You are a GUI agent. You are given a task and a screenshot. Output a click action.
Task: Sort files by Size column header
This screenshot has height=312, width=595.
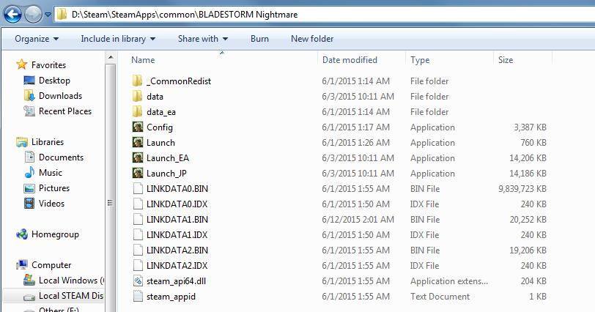click(x=506, y=60)
